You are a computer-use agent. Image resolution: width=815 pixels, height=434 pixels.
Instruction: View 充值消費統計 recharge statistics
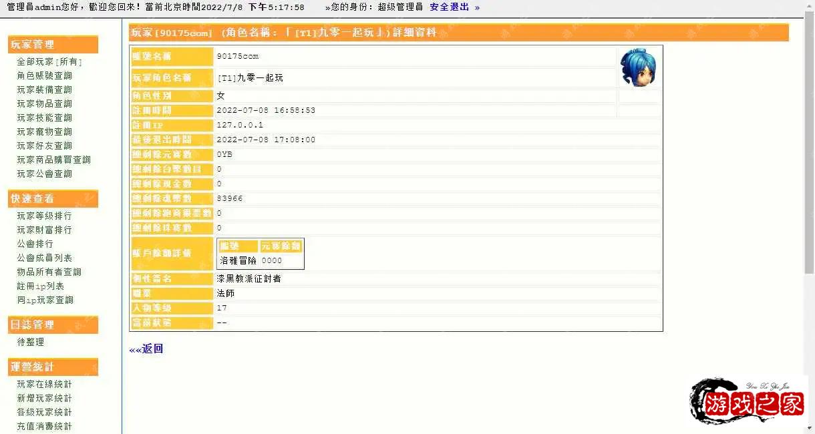click(x=44, y=425)
